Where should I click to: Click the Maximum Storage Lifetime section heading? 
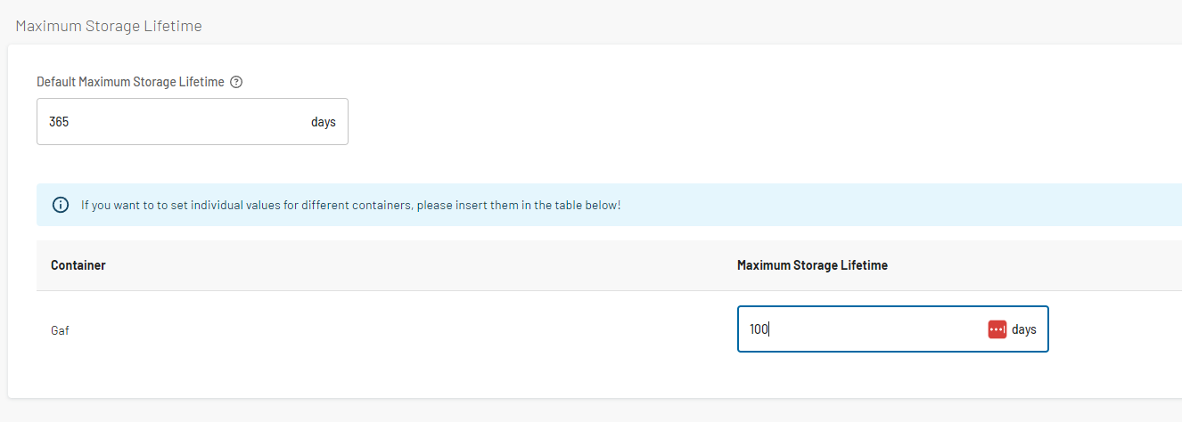tap(109, 26)
